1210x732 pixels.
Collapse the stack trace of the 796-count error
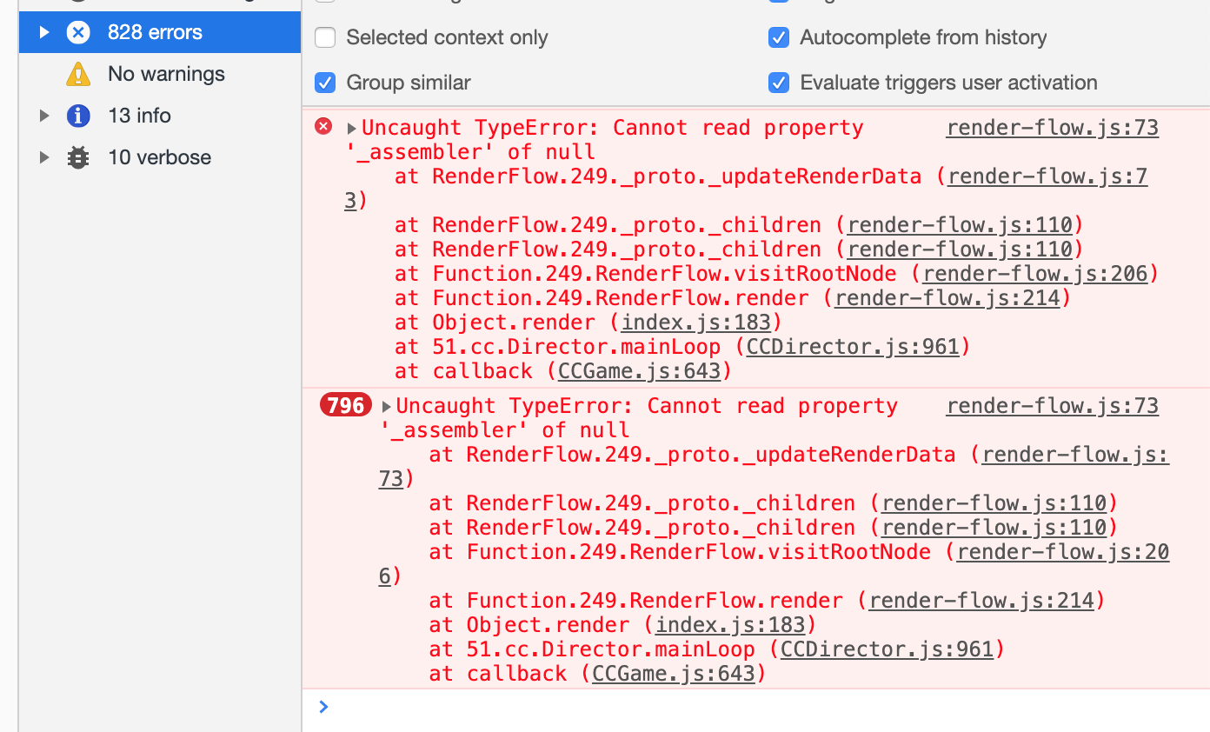click(x=387, y=407)
